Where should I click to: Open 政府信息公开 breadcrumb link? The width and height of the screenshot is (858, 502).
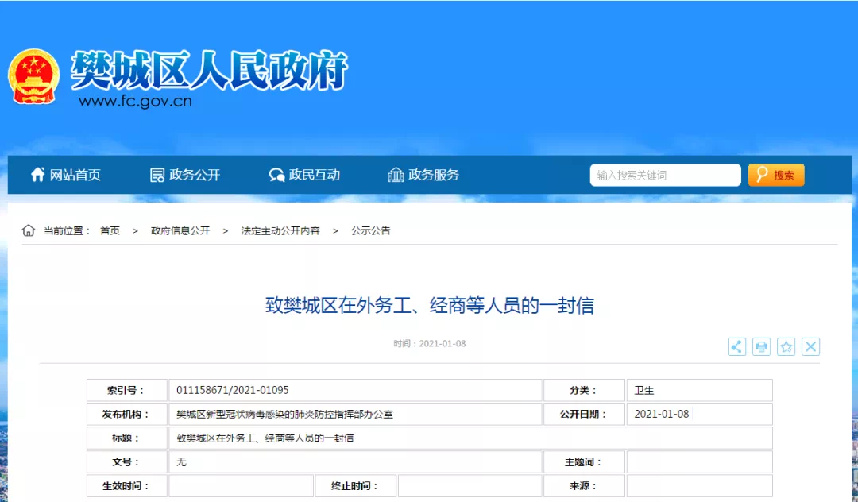(x=180, y=230)
